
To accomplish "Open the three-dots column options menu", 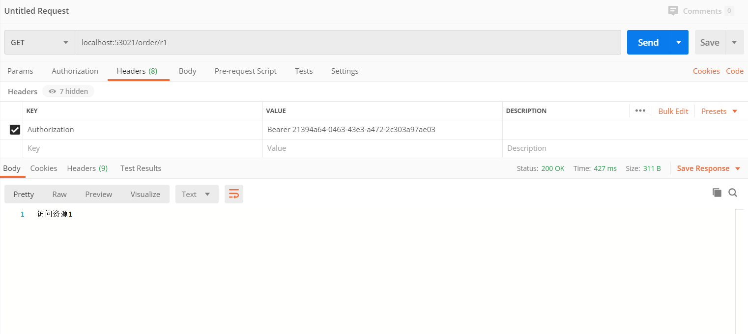I will (x=640, y=111).
